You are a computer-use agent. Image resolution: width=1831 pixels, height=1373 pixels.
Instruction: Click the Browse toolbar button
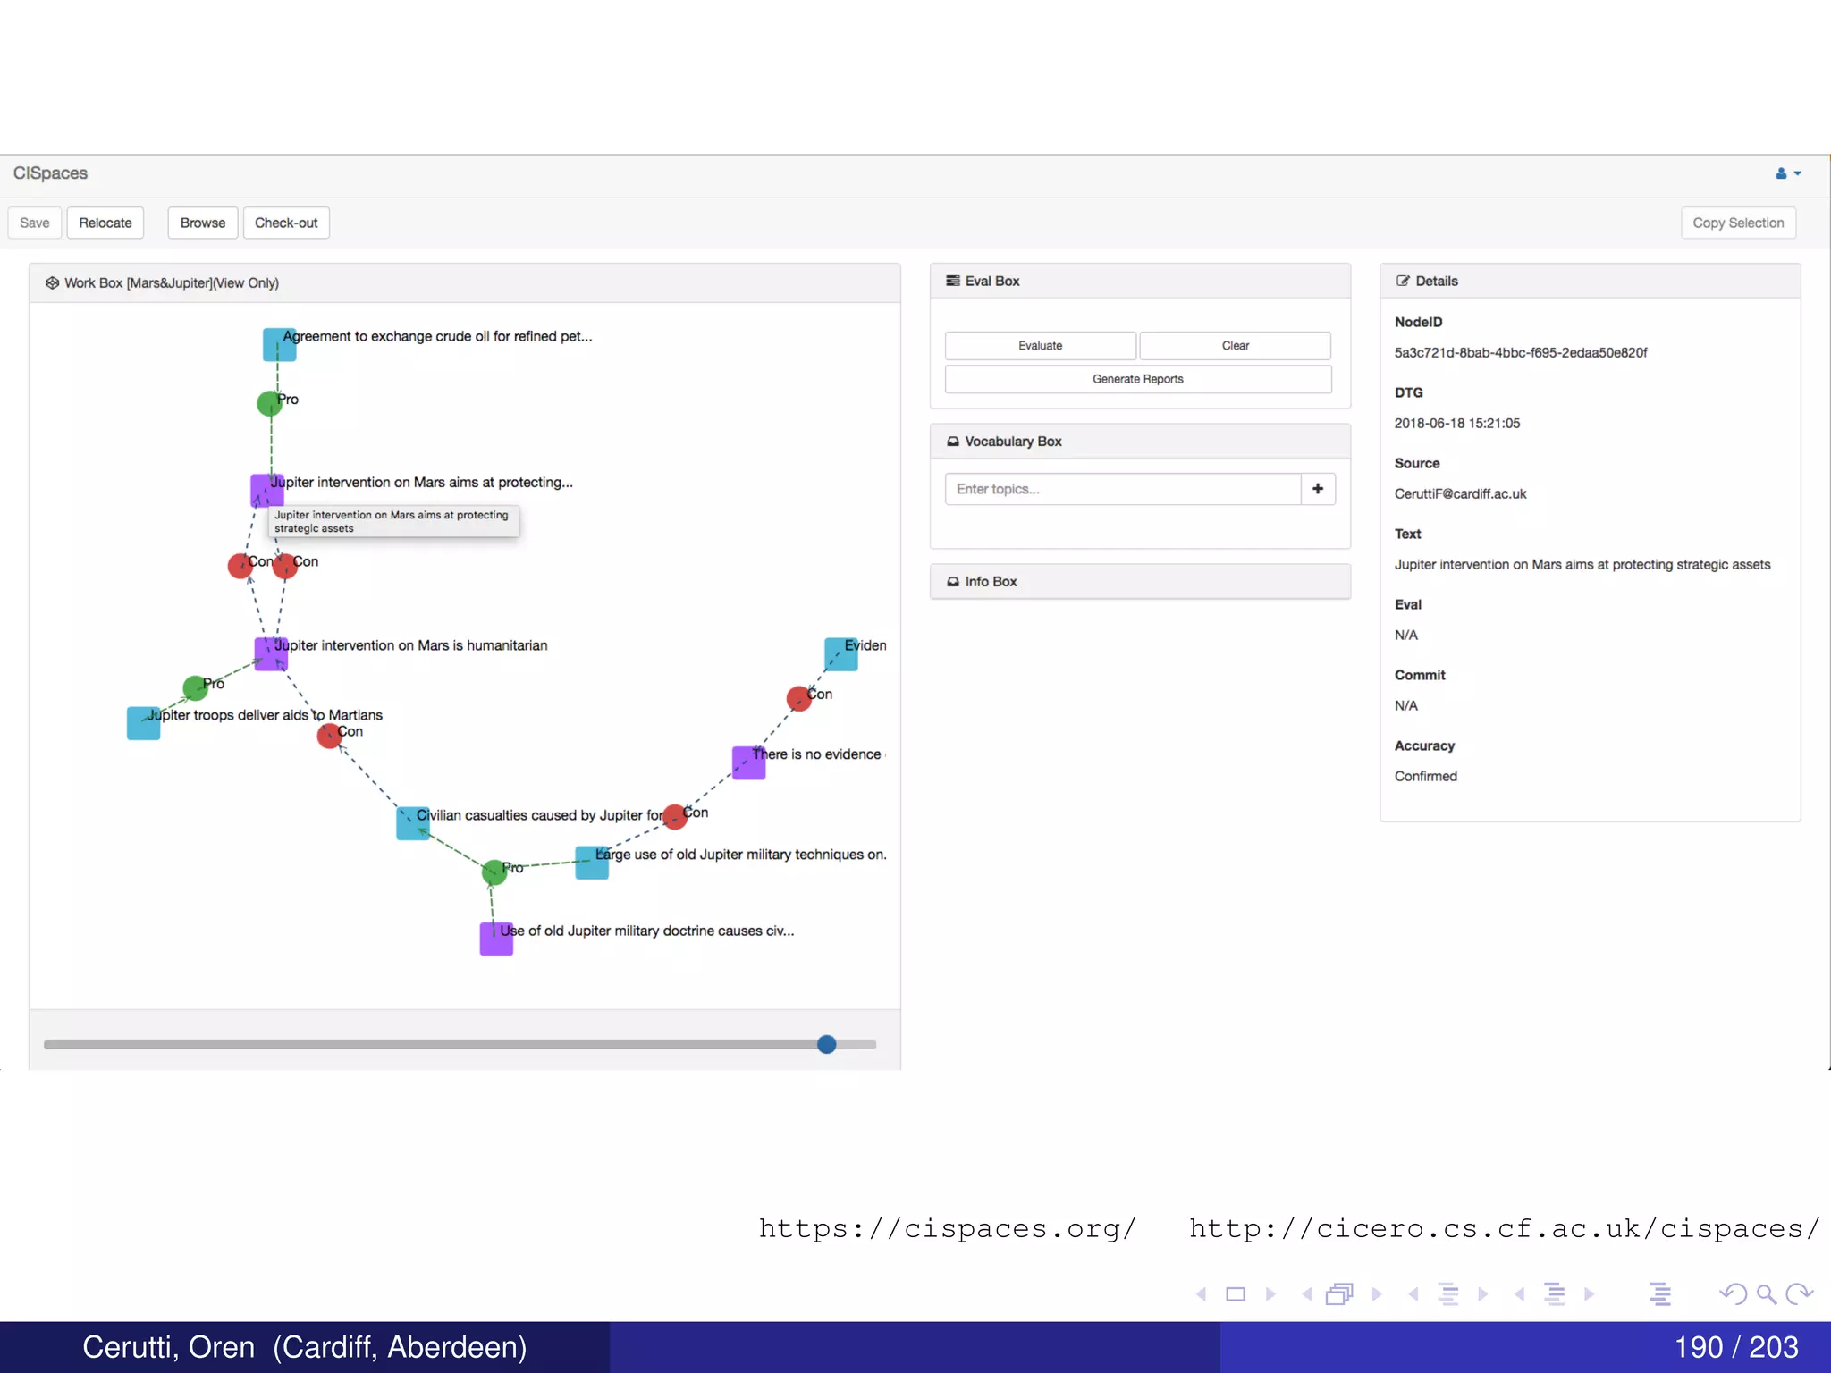[203, 223]
